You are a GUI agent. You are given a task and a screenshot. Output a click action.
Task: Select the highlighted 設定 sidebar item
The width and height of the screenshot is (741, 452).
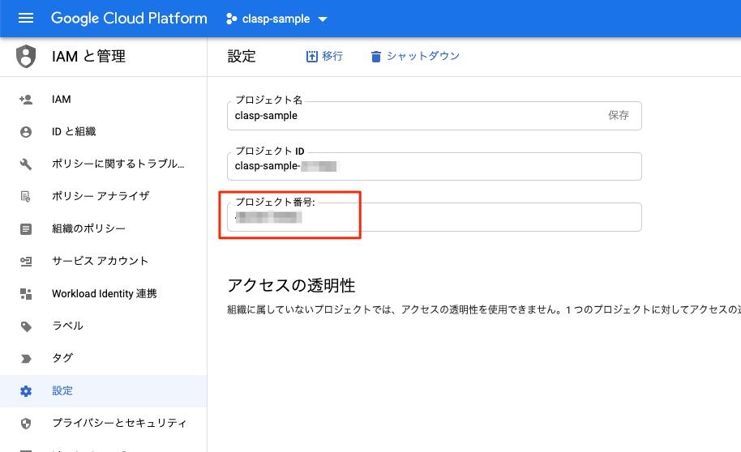[104, 391]
